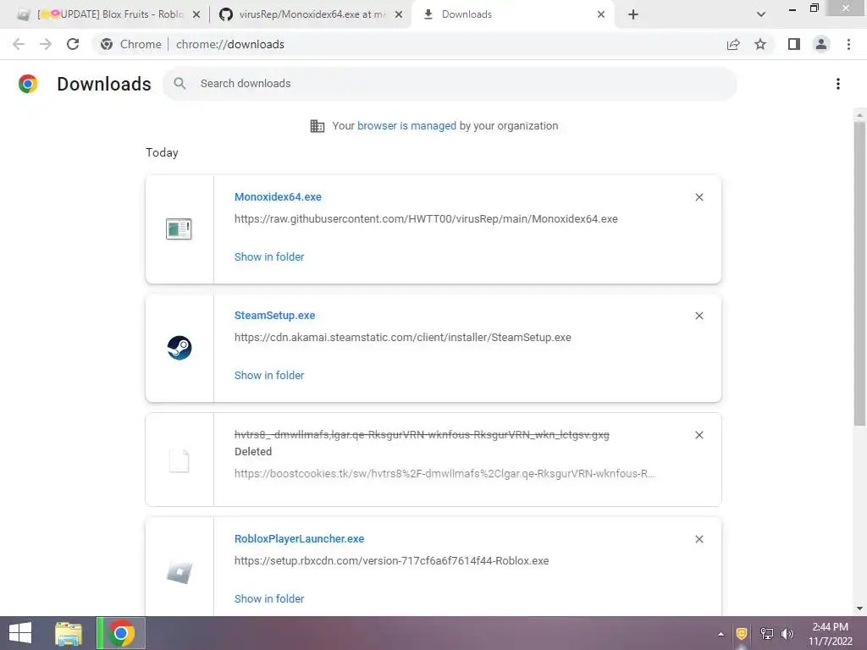Click the forward navigation arrow
This screenshot has width=867, height=650.
46,44
